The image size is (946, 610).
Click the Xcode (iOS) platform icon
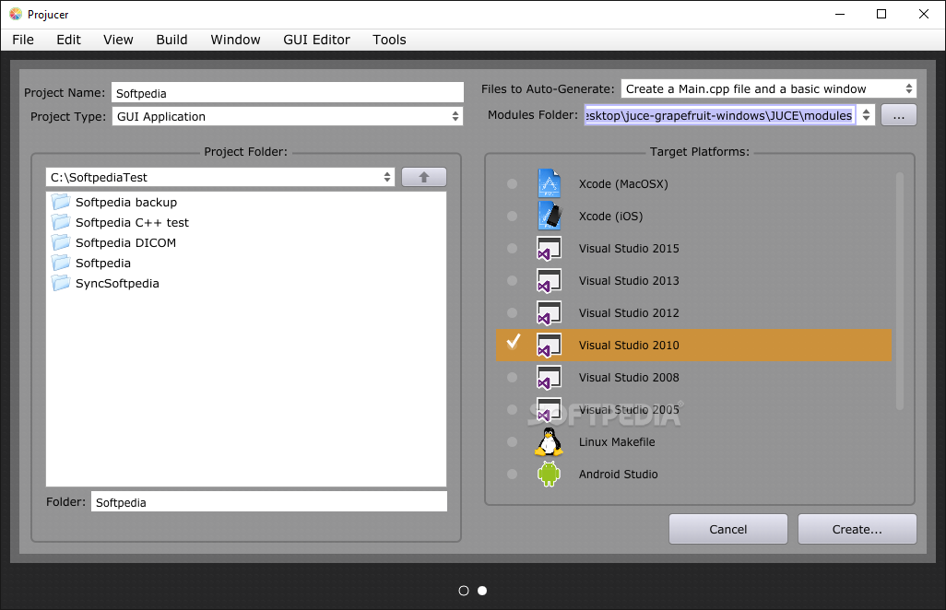coord(549,216)
